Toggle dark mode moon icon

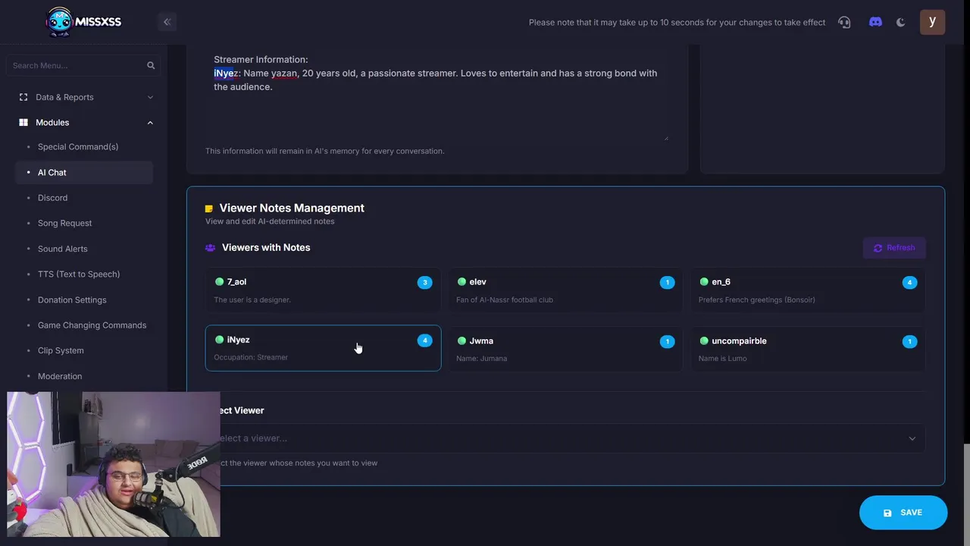tap(900, 22)
